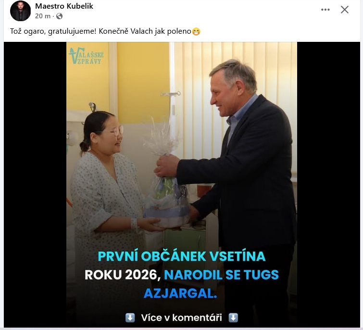Click the 'AZJARGAL.' text line
Image resolution: width=363 pixels, height=330 pixels.
pos(180,293)
